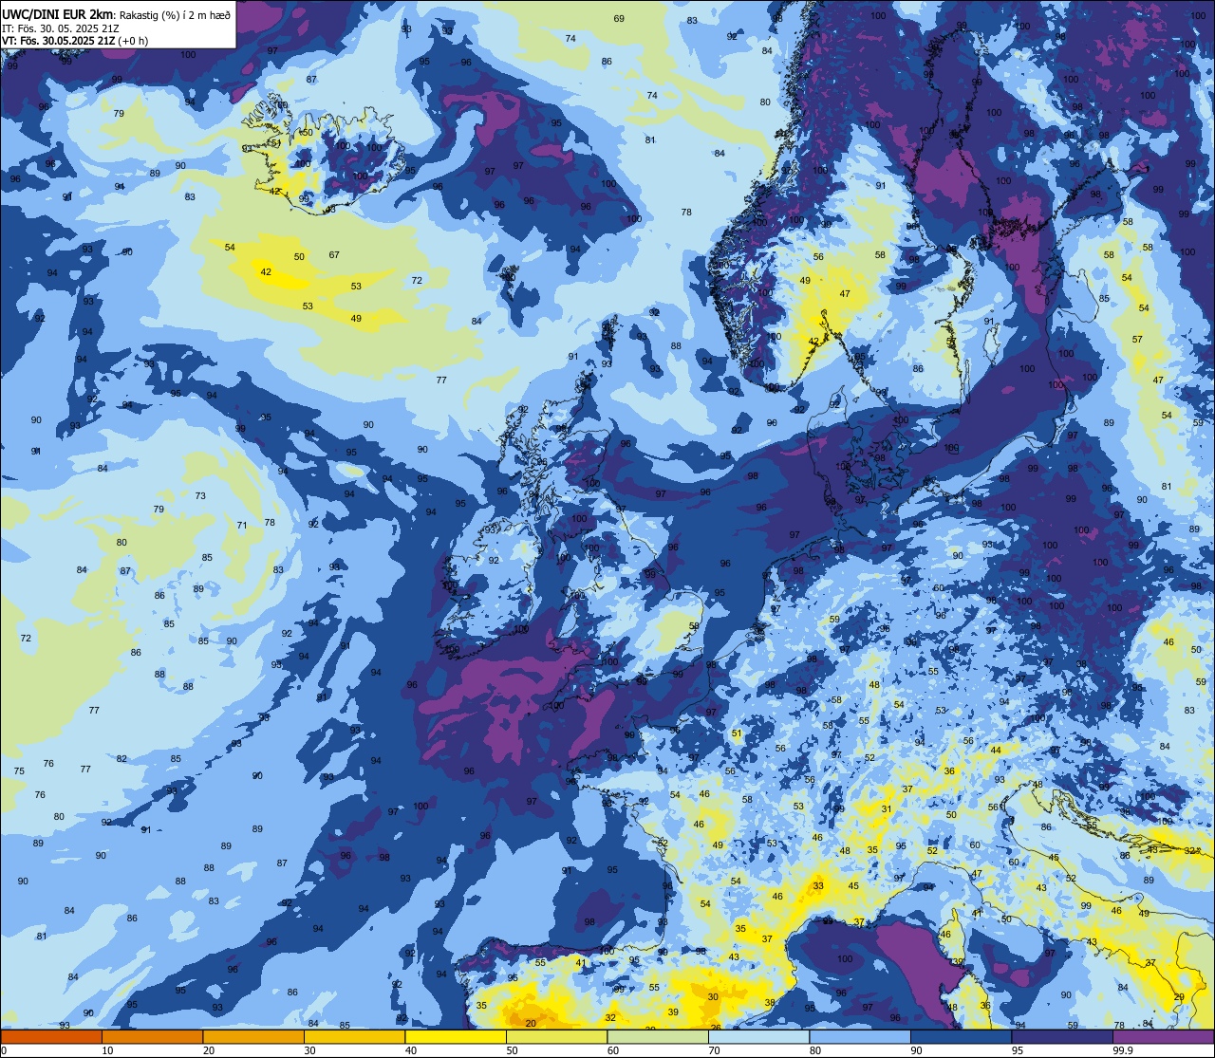Select the 30–40% amber legend swatch
1215x1058 pixels.
click(x=354, y=1036)
